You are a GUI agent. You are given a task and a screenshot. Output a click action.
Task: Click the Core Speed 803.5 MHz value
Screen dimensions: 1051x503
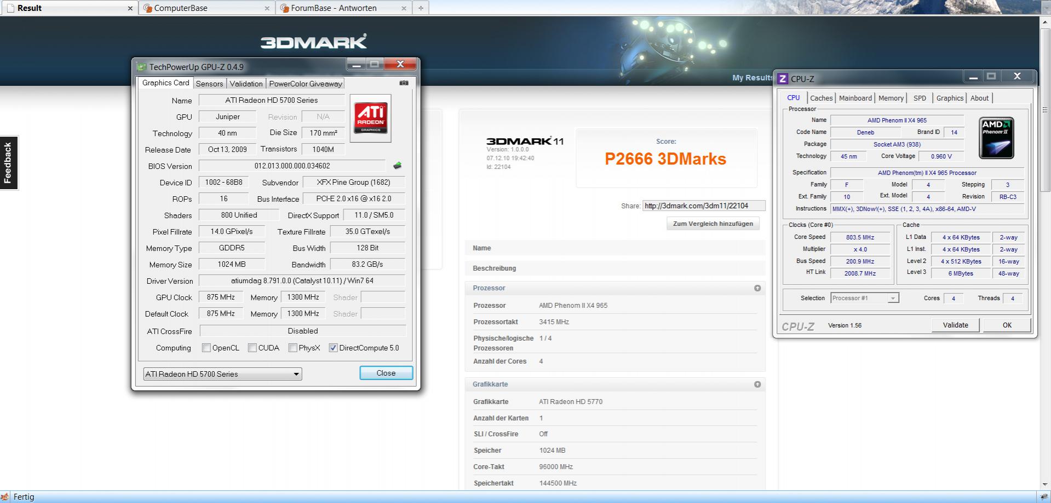pyautogui.click(x=860, y=237)
